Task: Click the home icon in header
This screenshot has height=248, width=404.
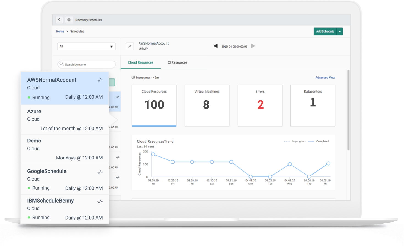Action: point(69,20)
